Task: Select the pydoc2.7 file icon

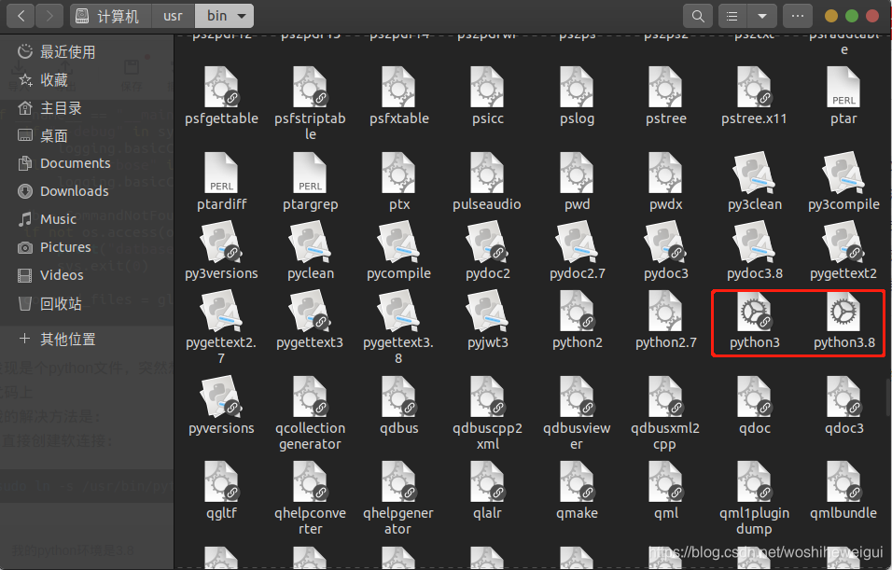Action: click(577, 243)
